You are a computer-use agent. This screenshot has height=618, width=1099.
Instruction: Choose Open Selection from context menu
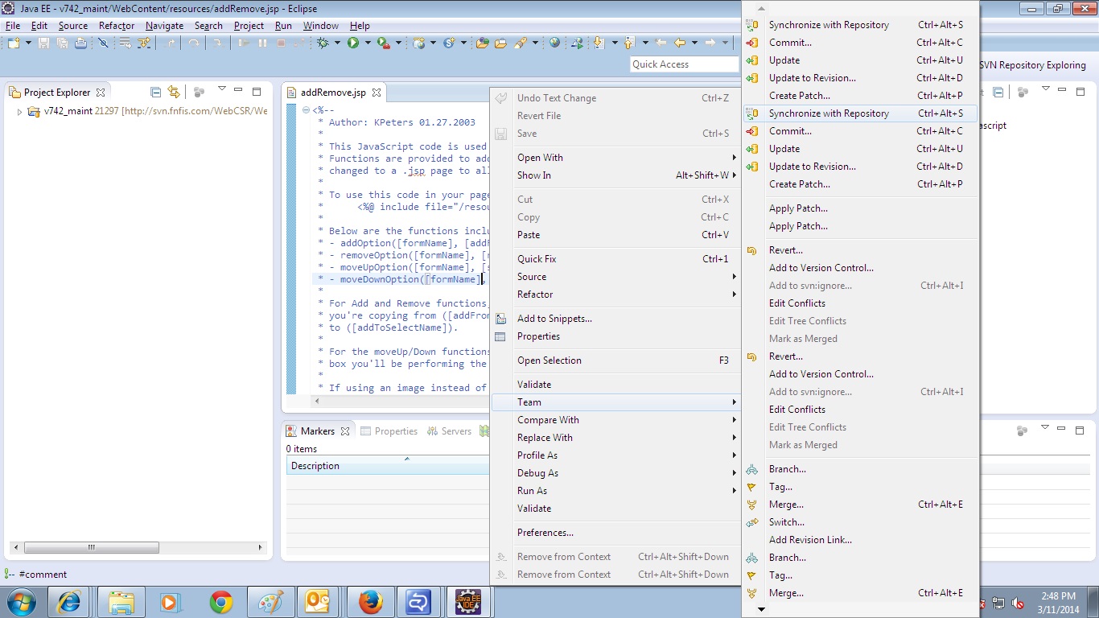[615, 360]
